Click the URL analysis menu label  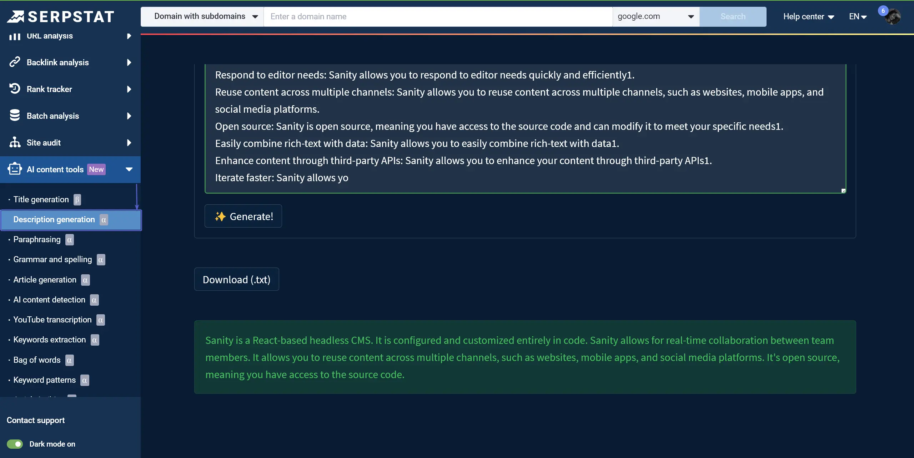(x=50, y=36)
